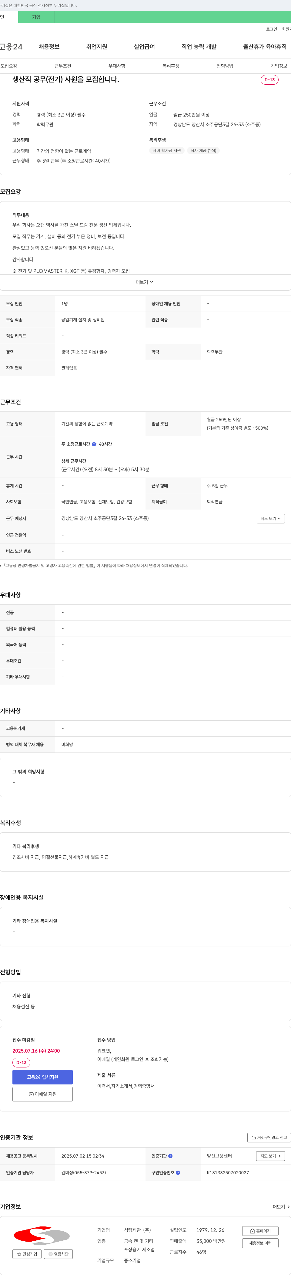The height and width of the screenshot is (1275, 291).
Task: Click the 고용24 logo
Action: coord(11,46)
